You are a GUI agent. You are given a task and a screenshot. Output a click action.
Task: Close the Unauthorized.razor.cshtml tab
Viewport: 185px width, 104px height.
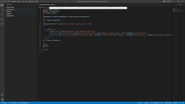(56, 5)
